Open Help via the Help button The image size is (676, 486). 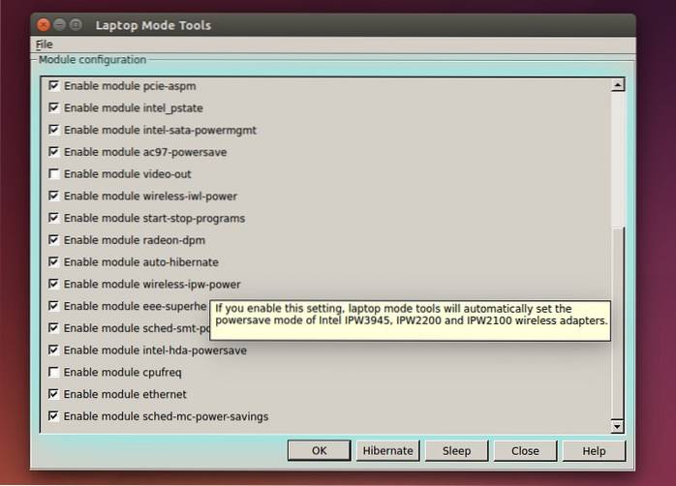(594, 450)
